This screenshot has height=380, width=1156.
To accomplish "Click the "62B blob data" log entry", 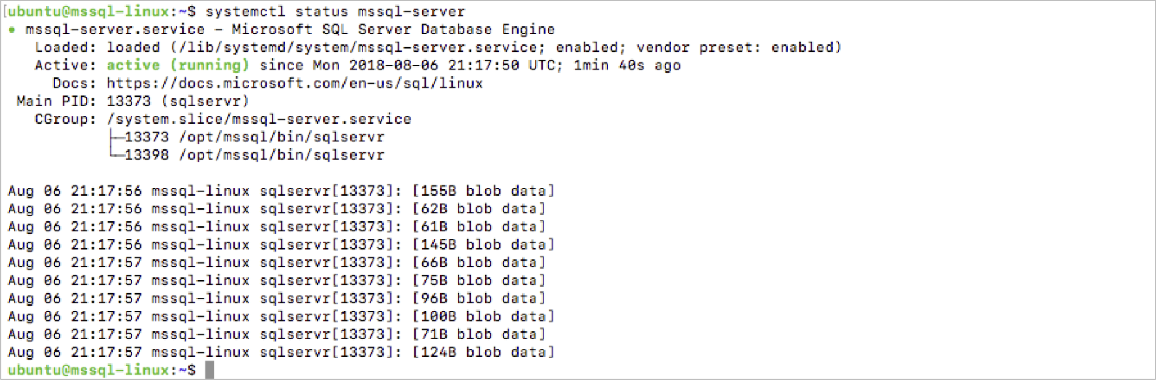I will click(x=479, y=209).
